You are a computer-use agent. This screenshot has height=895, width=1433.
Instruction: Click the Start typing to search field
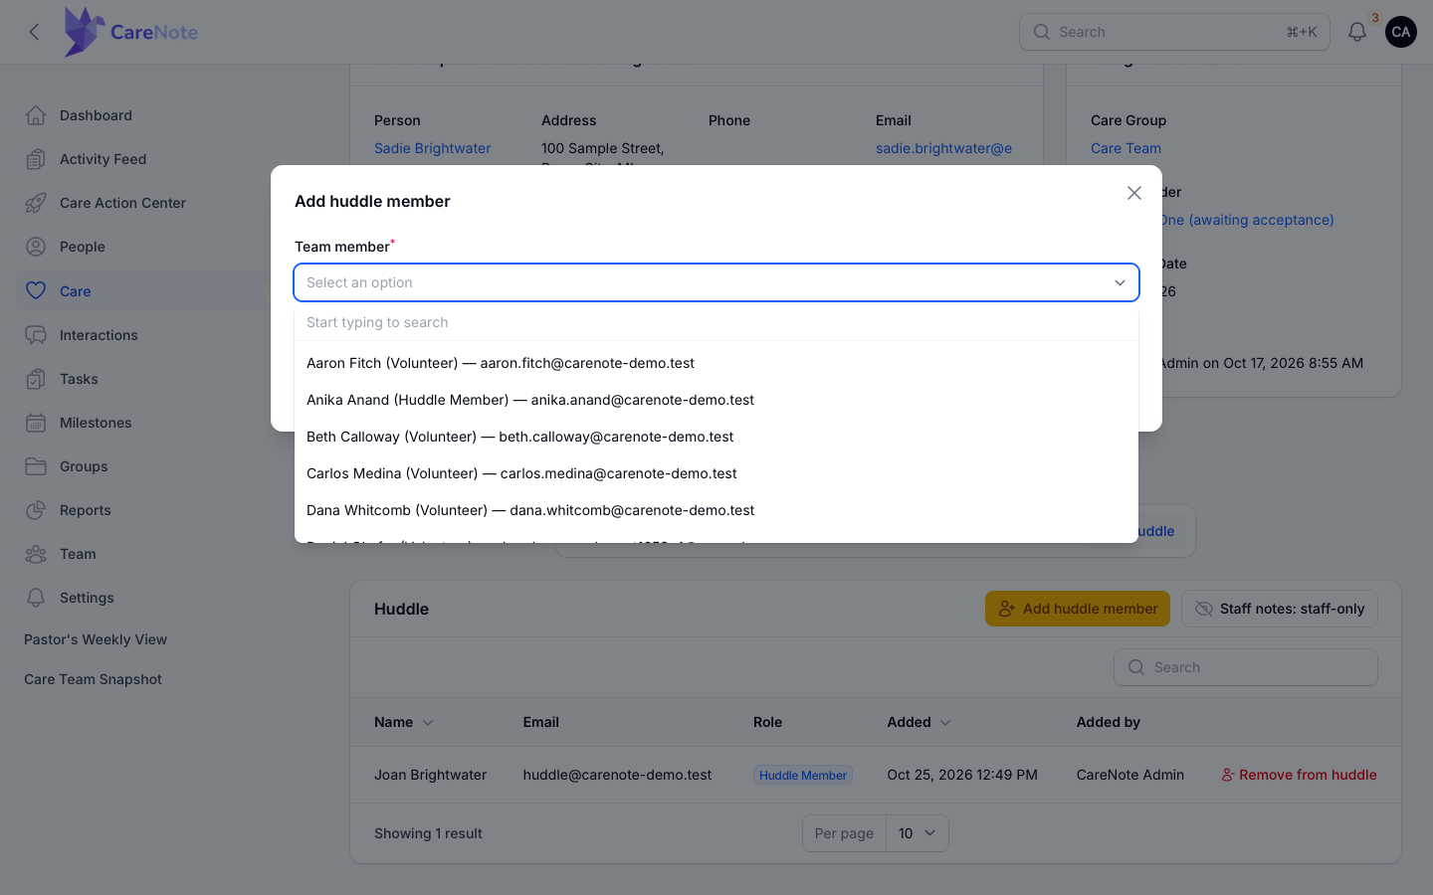716,322
